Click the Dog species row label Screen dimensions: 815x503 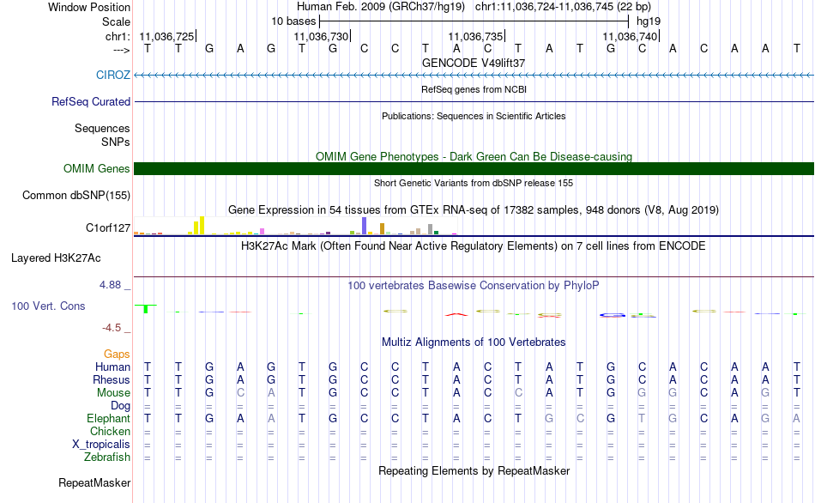(x=121, y=406)
